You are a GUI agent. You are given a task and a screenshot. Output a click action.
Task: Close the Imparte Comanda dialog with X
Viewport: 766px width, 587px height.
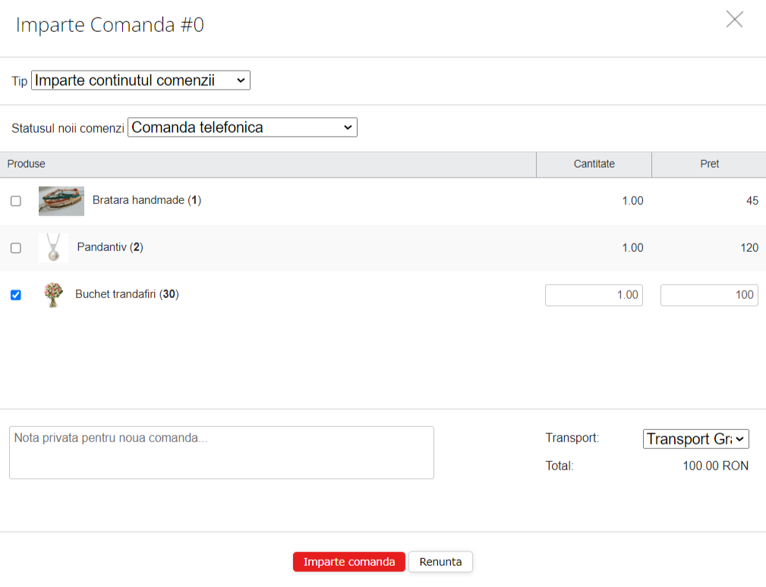[x=734, y=20]
